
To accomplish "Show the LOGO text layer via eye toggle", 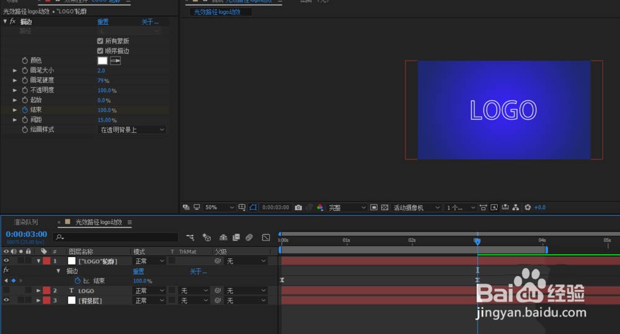I will [6, 290].
